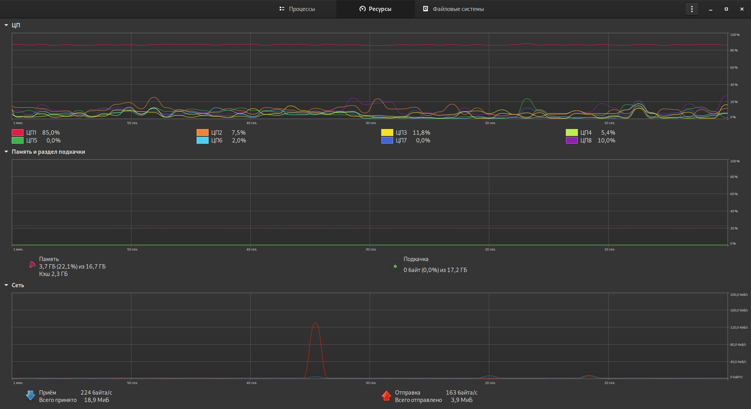Change the ЦП5 green color swatch
This screenshot has width=751, height=409.
(18, 140)
